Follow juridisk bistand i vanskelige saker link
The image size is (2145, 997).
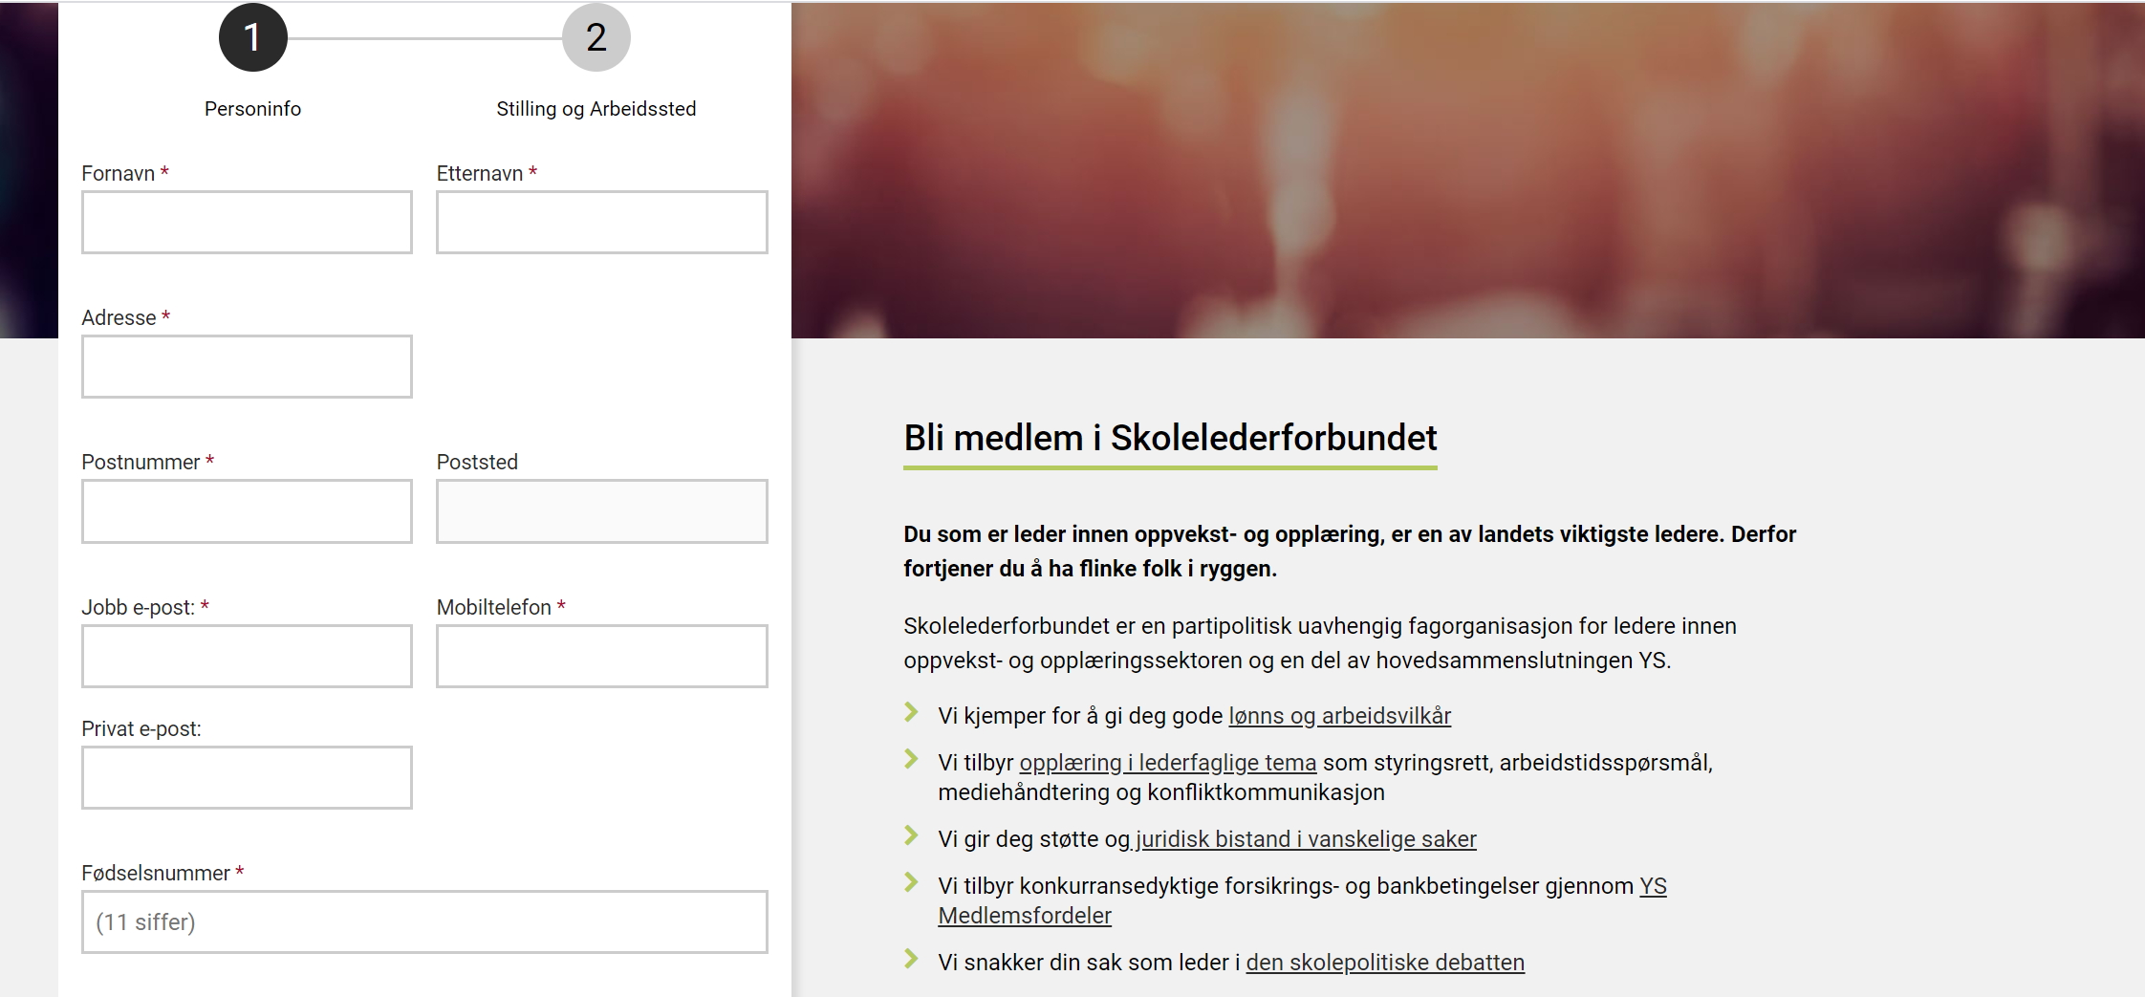pyautogui.click(x=1305, y=839)
